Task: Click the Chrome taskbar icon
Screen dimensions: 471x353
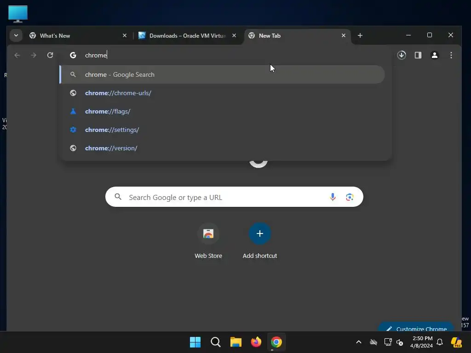Action: pos(276,342)
